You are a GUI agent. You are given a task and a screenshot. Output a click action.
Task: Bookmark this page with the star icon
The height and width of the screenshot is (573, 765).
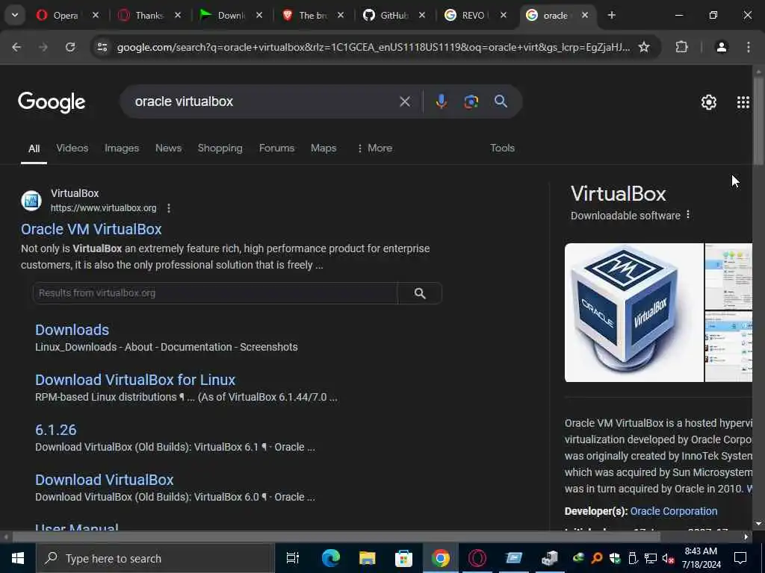pos(644,47)
